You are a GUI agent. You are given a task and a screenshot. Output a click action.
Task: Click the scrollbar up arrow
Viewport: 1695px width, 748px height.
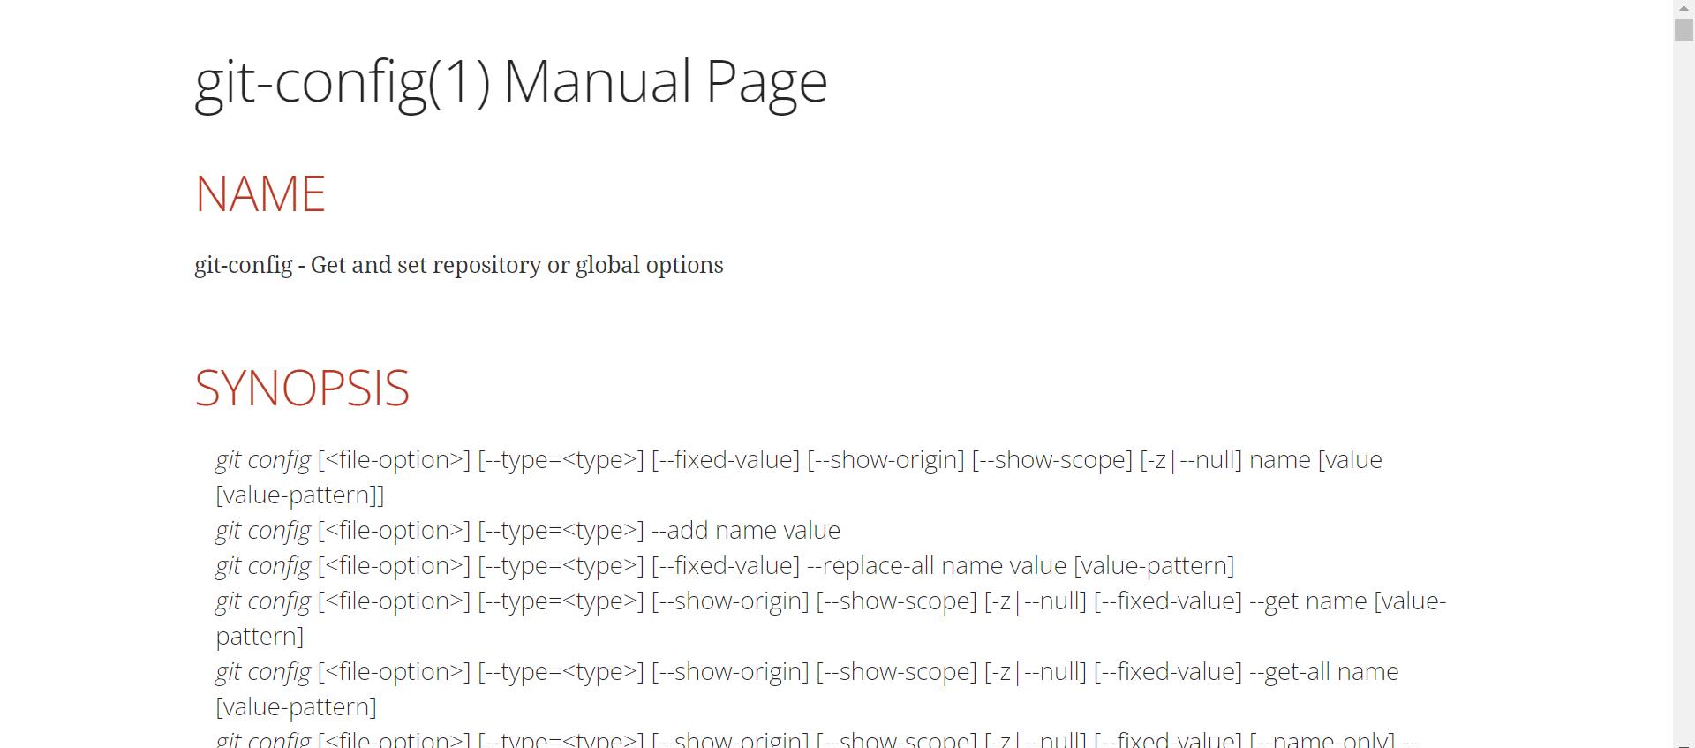click(1684, 8)
